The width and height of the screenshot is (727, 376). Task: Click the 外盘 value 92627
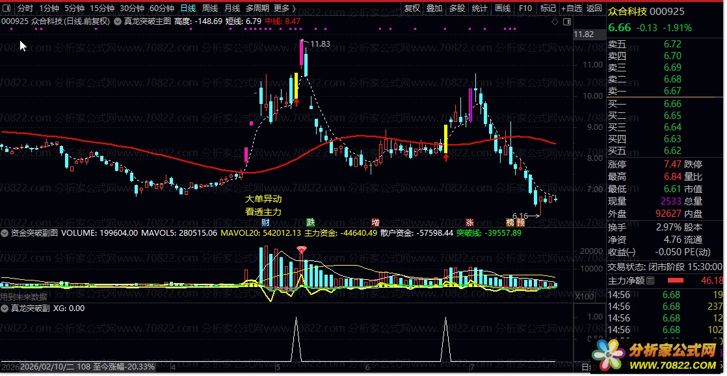coord(668,214)
